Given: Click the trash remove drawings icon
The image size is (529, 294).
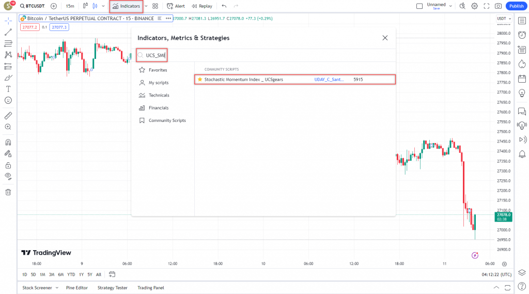Looking at the screenshot, I should coord(8,192).
